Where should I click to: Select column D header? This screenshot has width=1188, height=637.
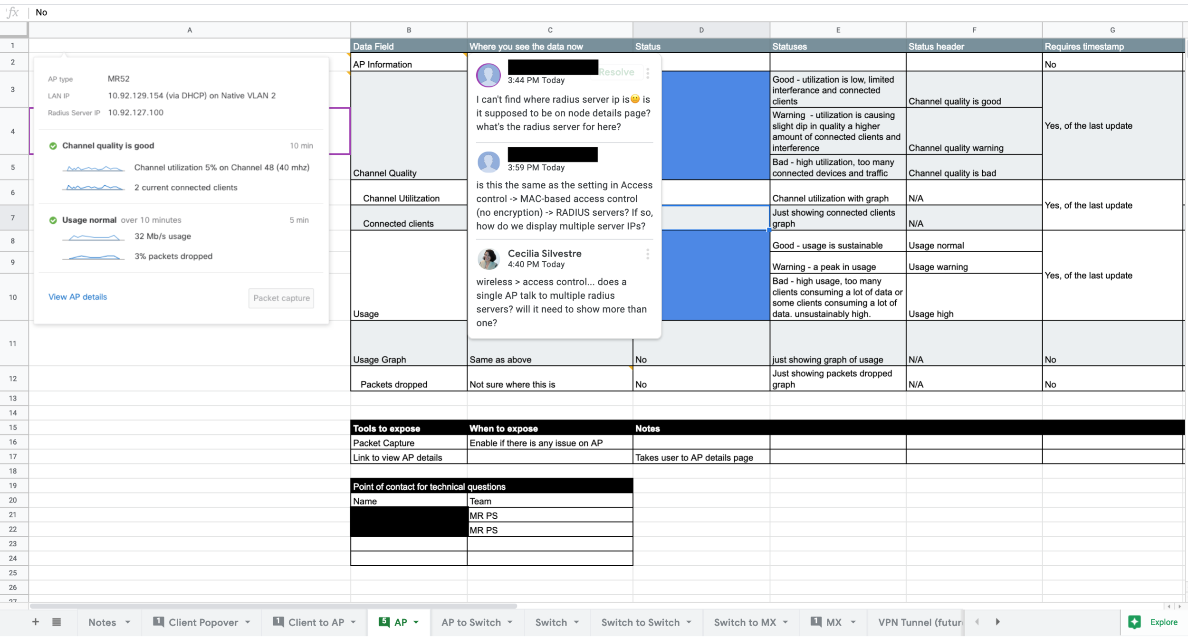(x=701, y=30)
